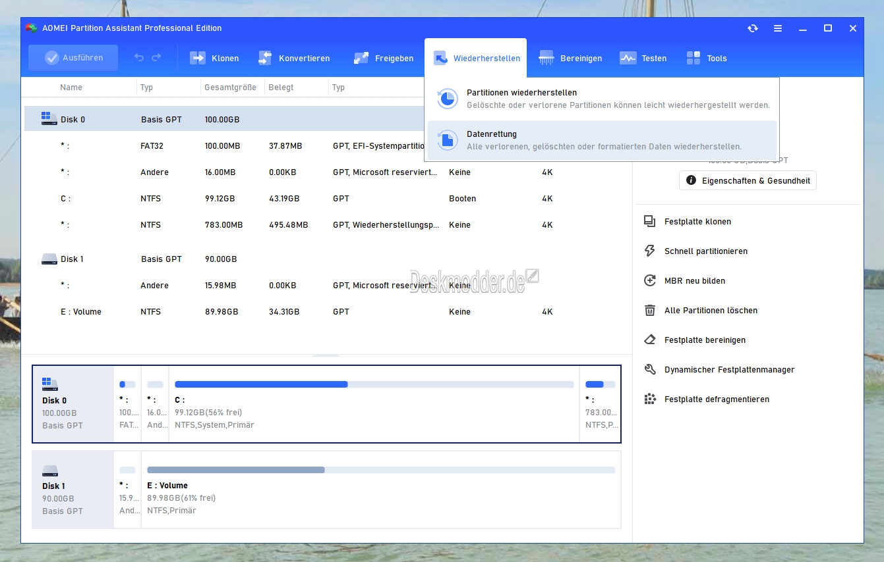Click Festplatte bereinigen
884x562 pixels.
click(x=705, y=340)
